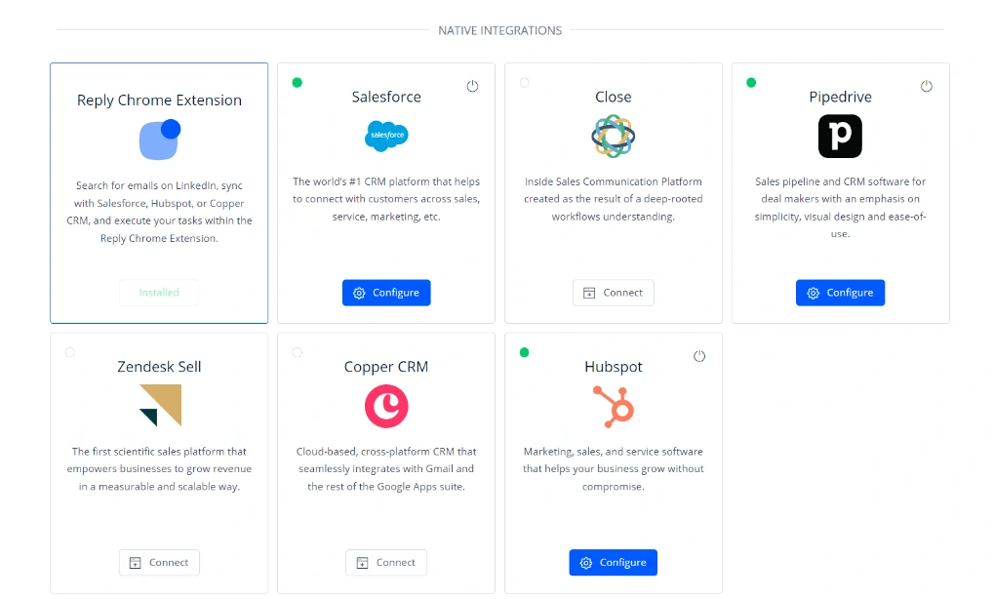Click the Copper CRM card title

click(x=386, y=367)
